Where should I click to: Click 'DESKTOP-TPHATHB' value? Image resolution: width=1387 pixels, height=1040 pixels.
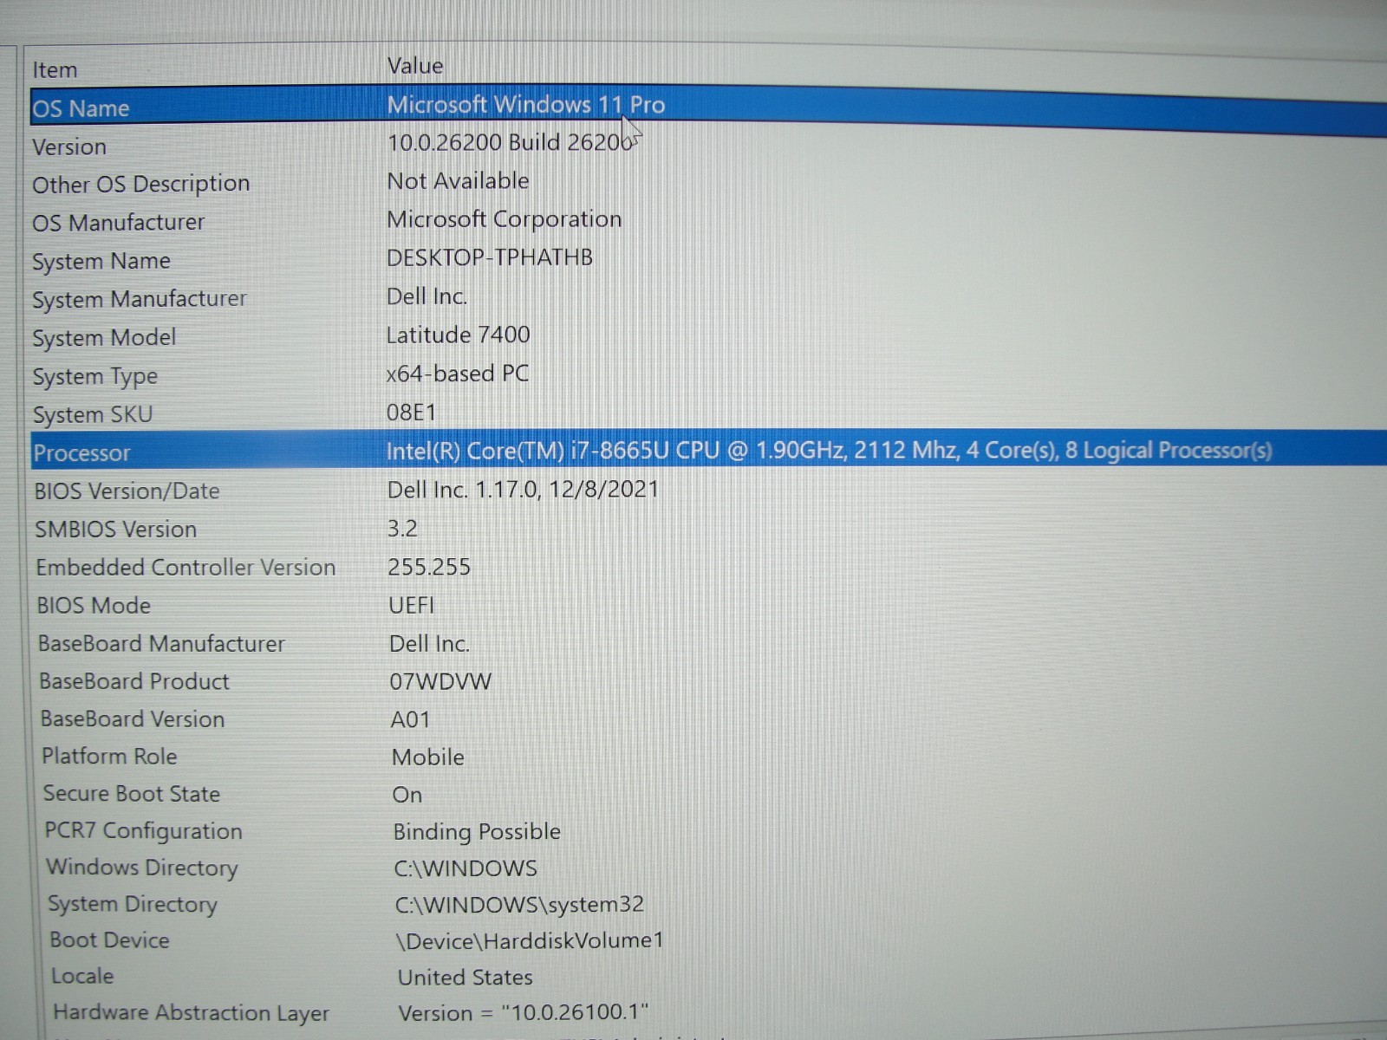(489, 257)
